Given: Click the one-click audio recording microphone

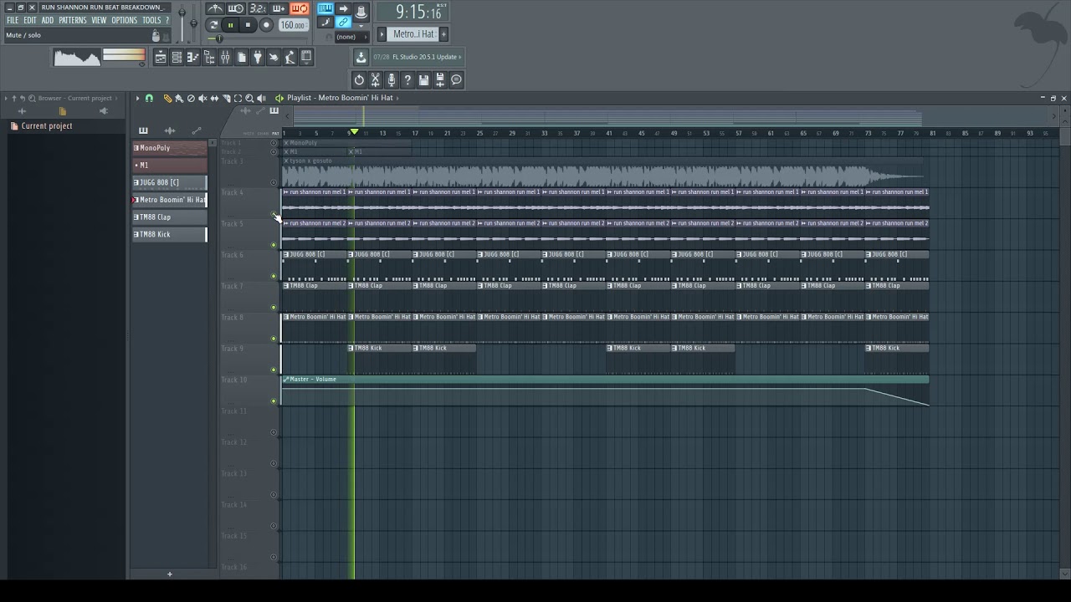Looking at the screenshot, I should click(392, 79).
